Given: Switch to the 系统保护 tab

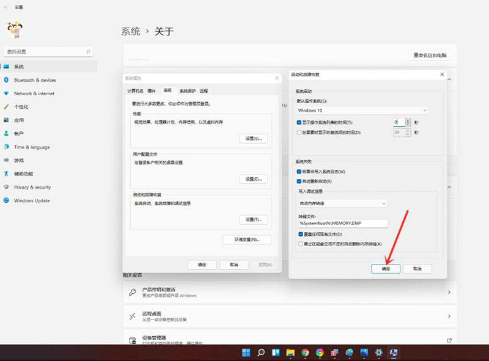Looking at the screenshot, I should pos(188,90).
